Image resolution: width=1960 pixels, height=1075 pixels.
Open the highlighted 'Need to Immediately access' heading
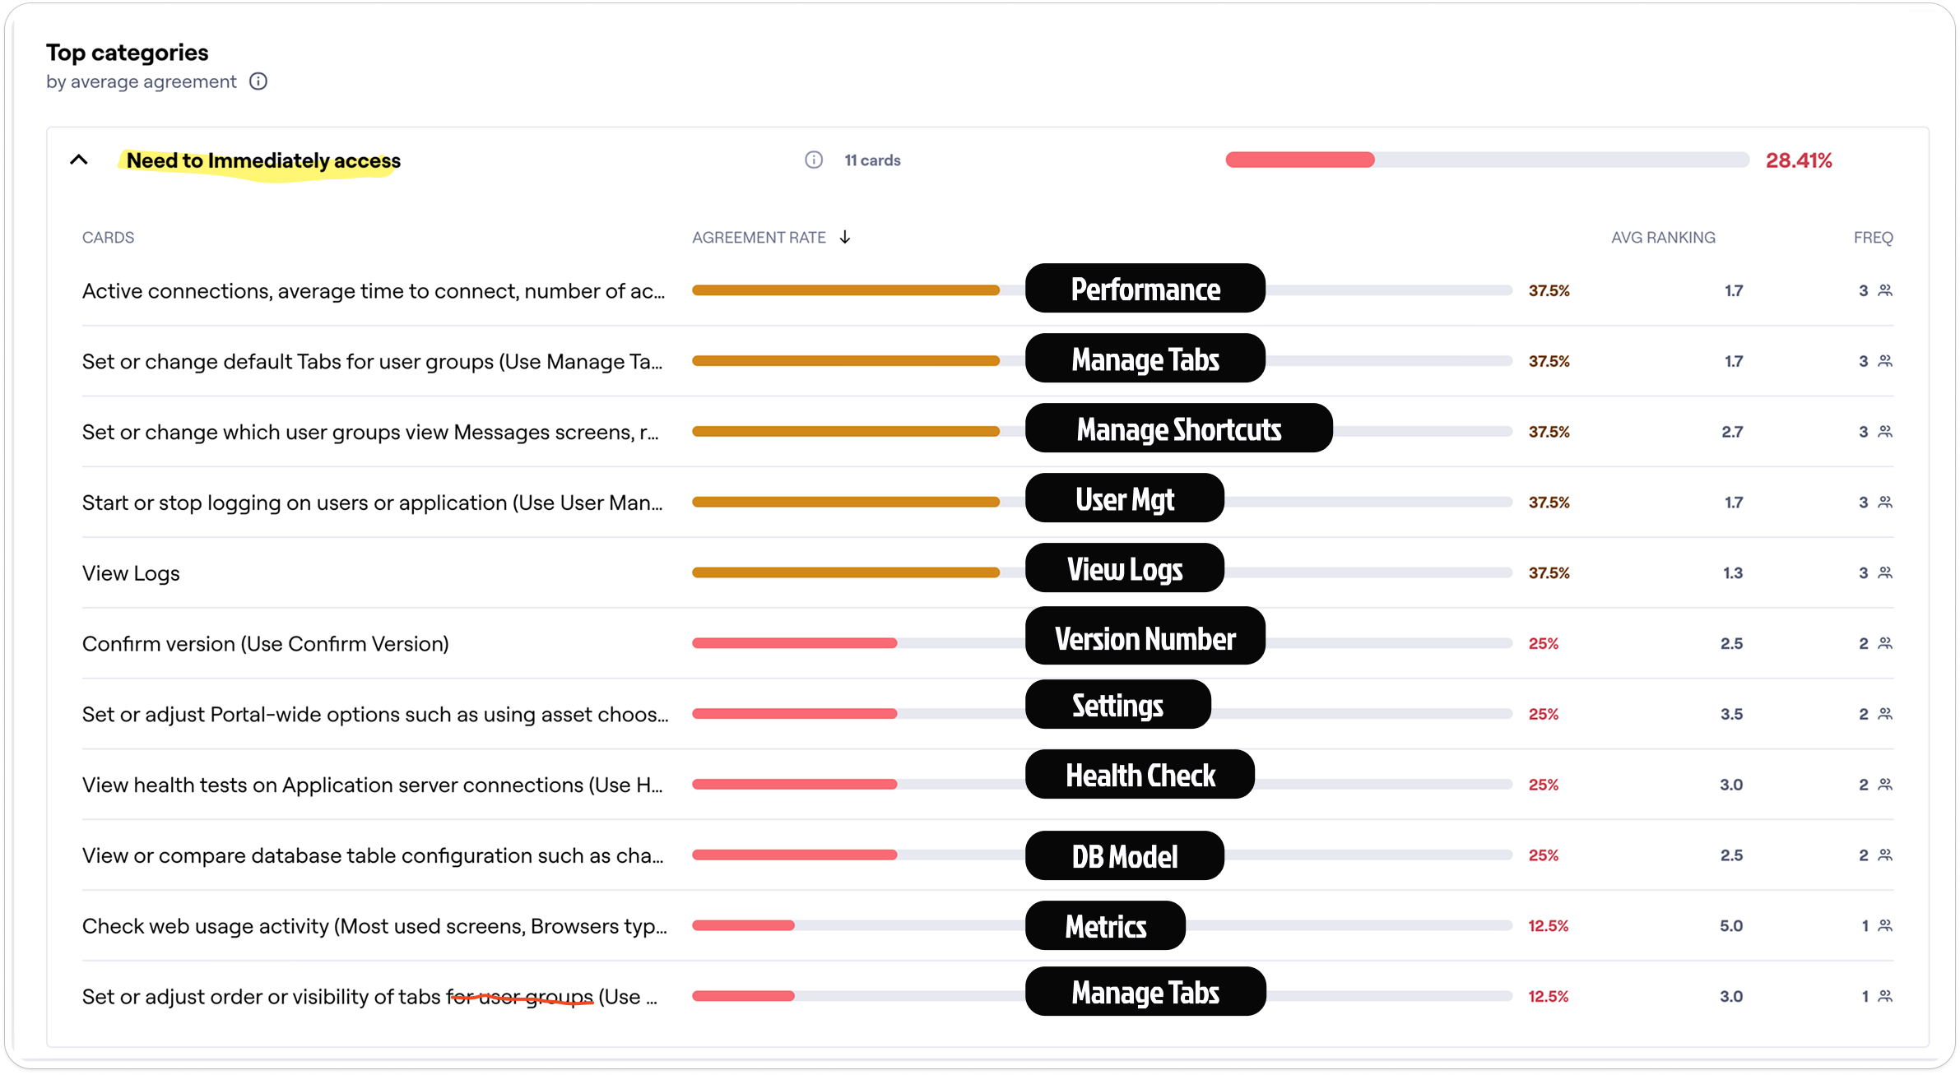pos(261,160)
